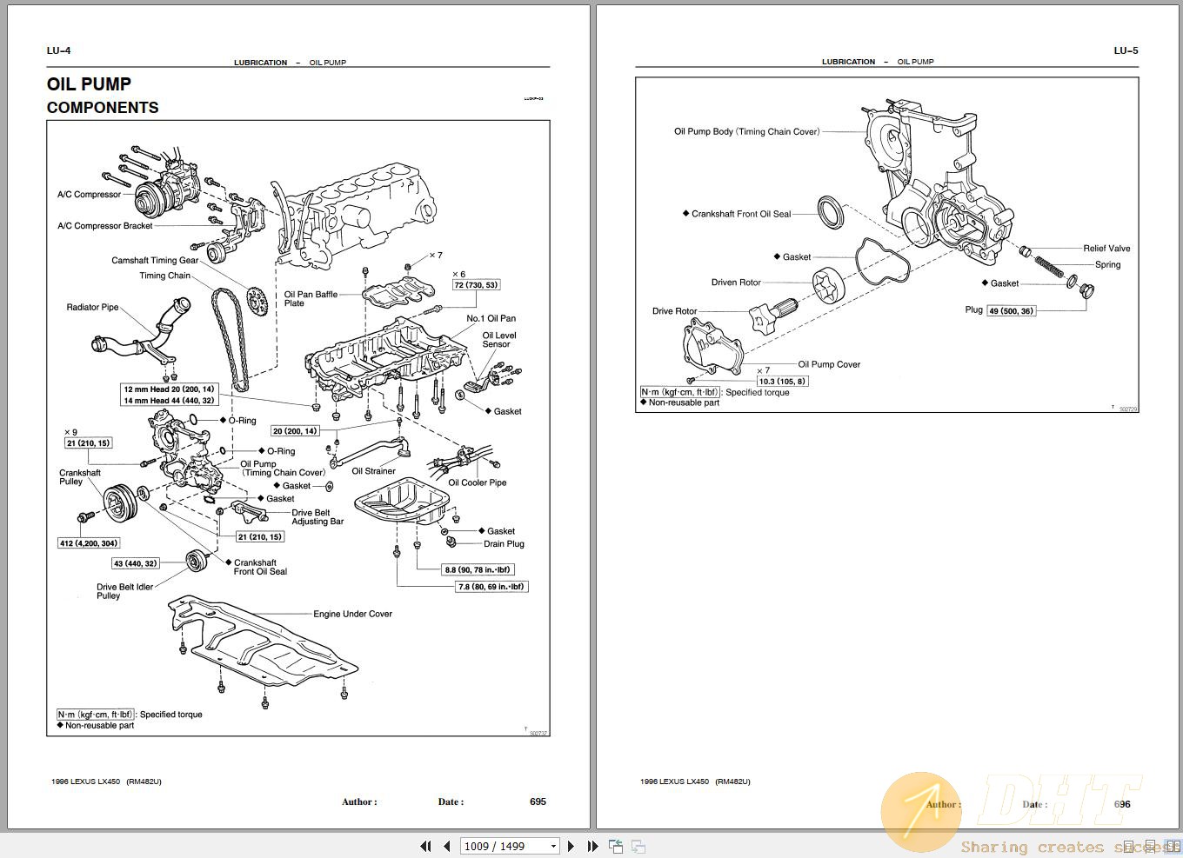1183x858 pixels.
Task: Jump to the last page
Action: coord(592,846)
